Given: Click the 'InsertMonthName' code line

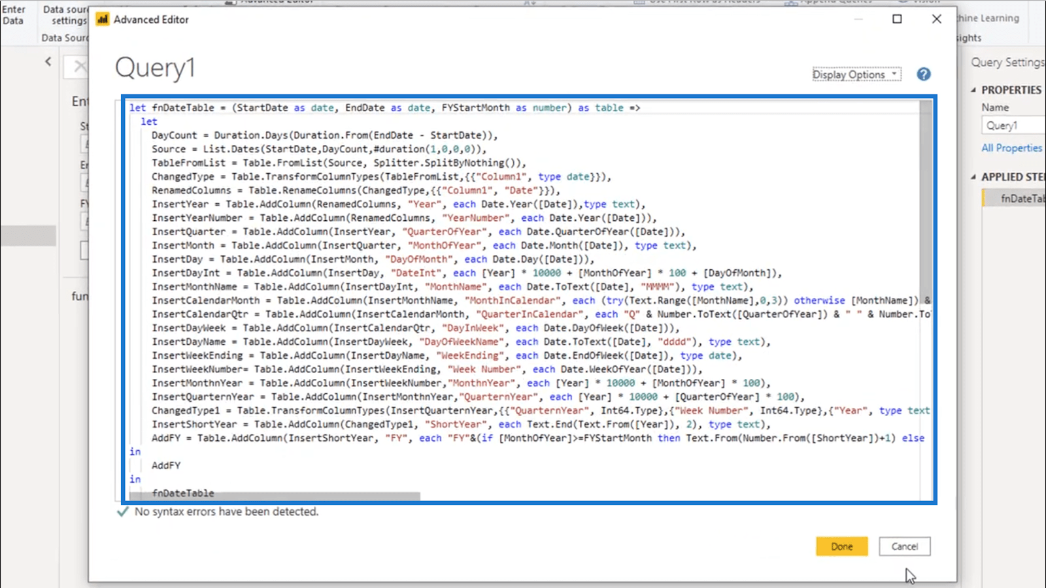Looking at the screenshot, I should tap(452, 286).
